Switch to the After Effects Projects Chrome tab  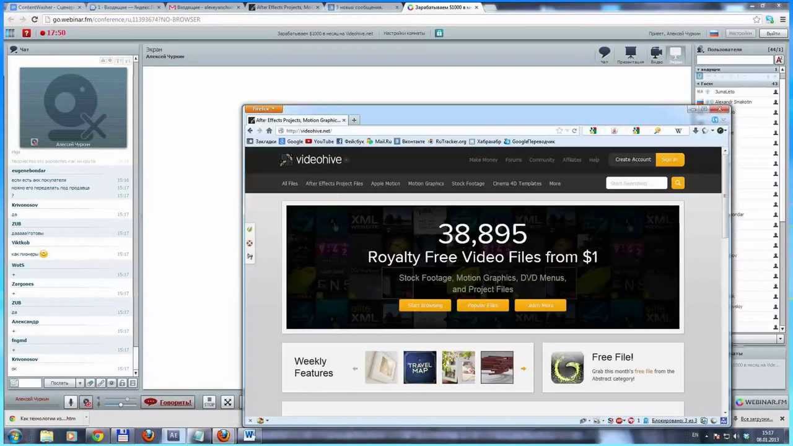coord(285,7)
